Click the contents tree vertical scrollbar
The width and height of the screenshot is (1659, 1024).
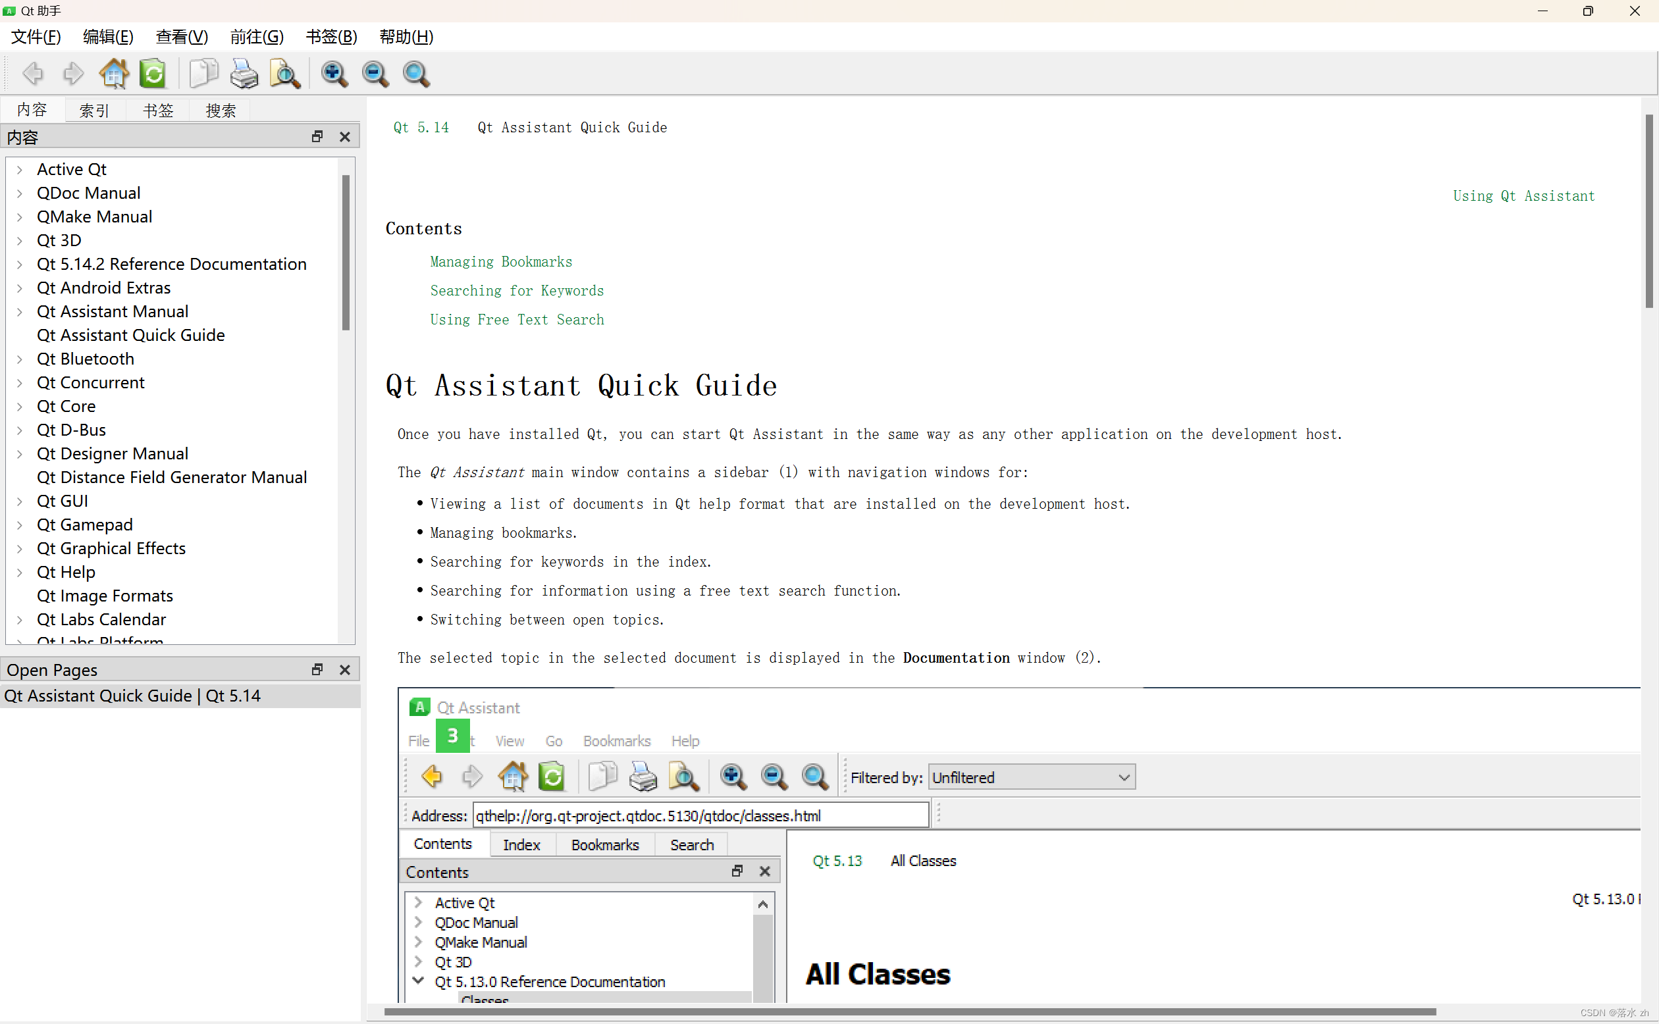point(346,252)
